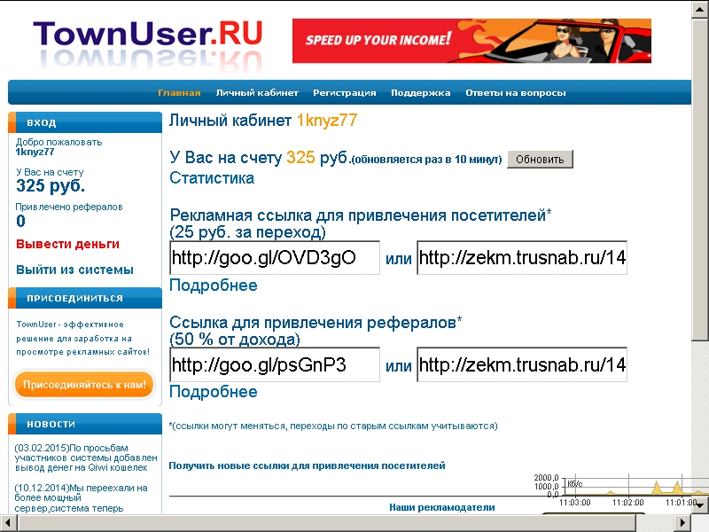Select the zekm.trusnab.ru referral link field
Viewport: 709px width, 532px height.
click(522, 364)
